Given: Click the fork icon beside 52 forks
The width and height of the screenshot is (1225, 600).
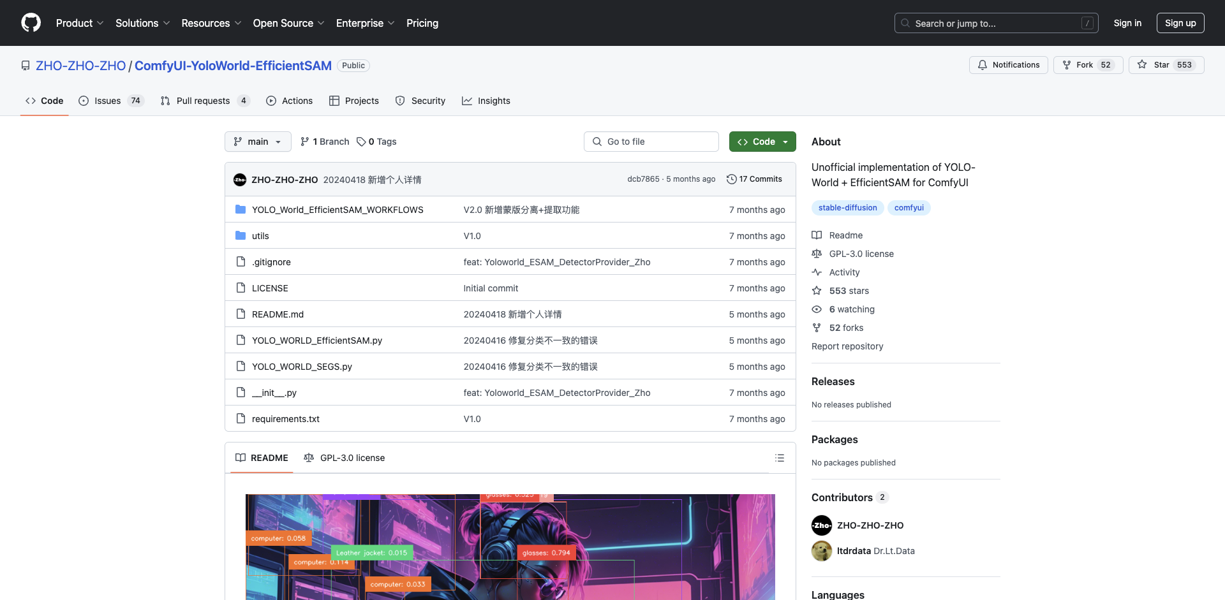Looking at the screenshot, I should (817, 328).
